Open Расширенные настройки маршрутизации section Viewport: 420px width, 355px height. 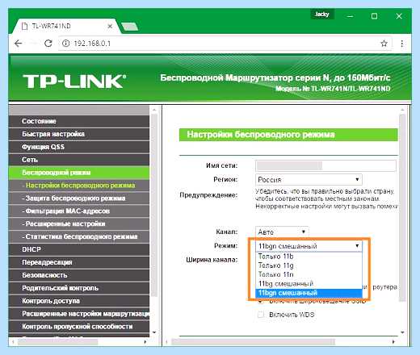79,314
